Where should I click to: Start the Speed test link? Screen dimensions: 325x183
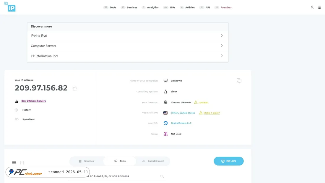point(28,119)
